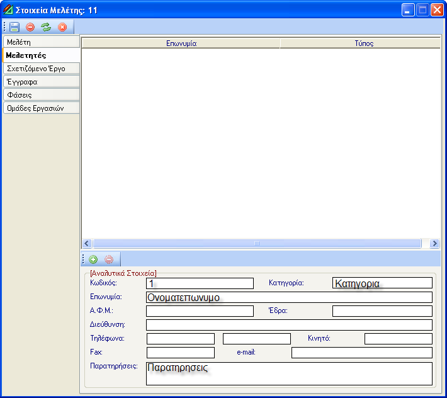Focus the Α.Φ.Μ. input field
447x398 pixels.
200,311
